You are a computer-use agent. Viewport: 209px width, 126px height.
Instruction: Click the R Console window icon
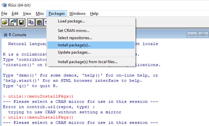(x=5, y=35)
